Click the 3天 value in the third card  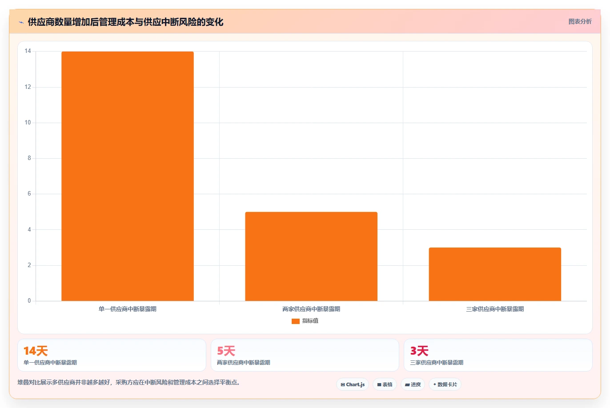click(x=419, y=351)
